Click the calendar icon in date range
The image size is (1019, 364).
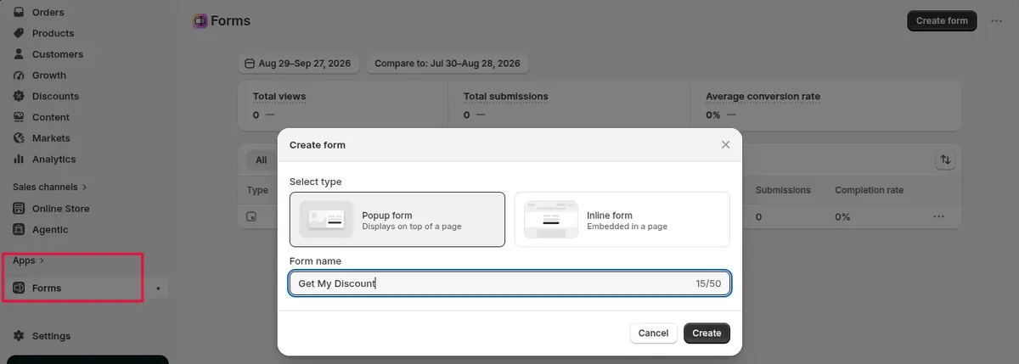click(250, 64)
